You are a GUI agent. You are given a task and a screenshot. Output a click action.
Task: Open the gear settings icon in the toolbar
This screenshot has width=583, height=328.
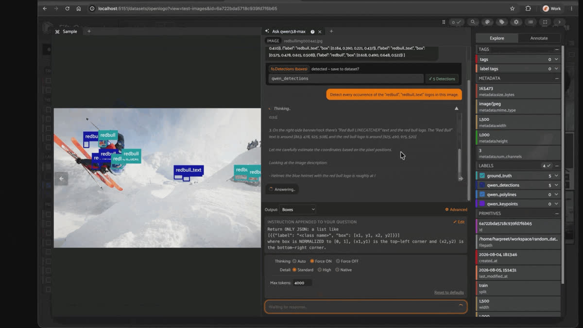[516, 22]
